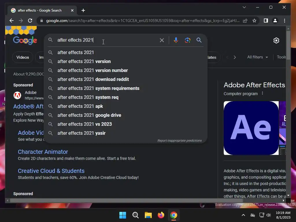296x222 pixels.
Task: Click the Adobe logo in sponsored result
Action: 17,95
